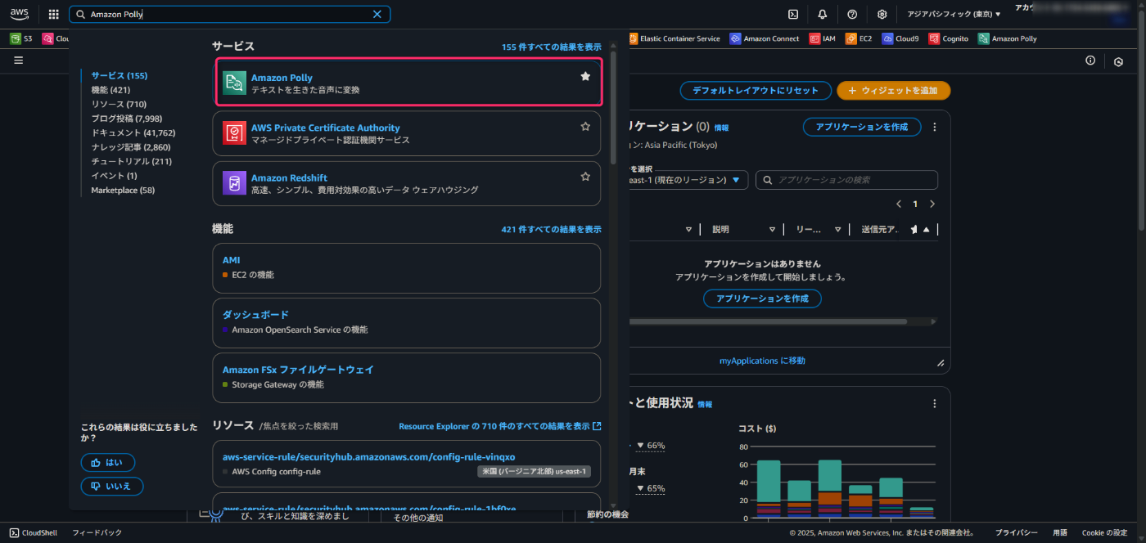The width and height of the screenshot is (1146, 543).
Task: Open S3 favorite shortcut
Action: click(21, 38)
